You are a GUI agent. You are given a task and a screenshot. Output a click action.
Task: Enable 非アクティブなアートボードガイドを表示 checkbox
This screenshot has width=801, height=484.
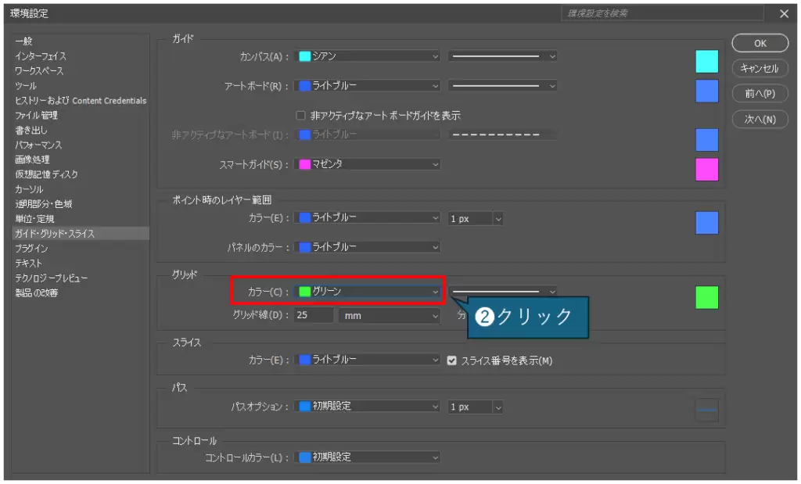[x=300, y=116]
